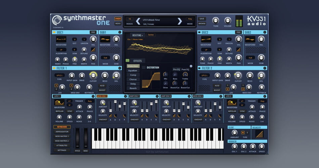Open the MOD ENV 2 options gear
Viewport: 319px width, 168px height.
(221, 96)
